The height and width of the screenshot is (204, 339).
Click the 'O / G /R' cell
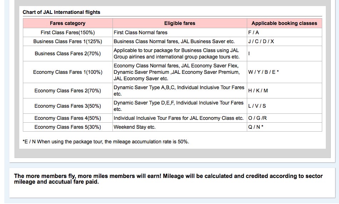pyautogui.click(x=284, y=118)
